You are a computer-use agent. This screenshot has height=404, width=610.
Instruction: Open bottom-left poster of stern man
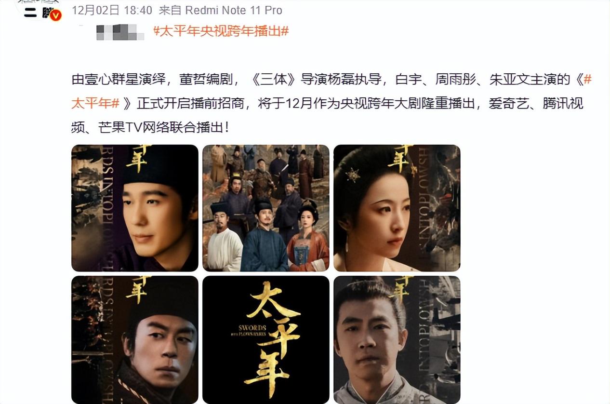tap(135, 339)
